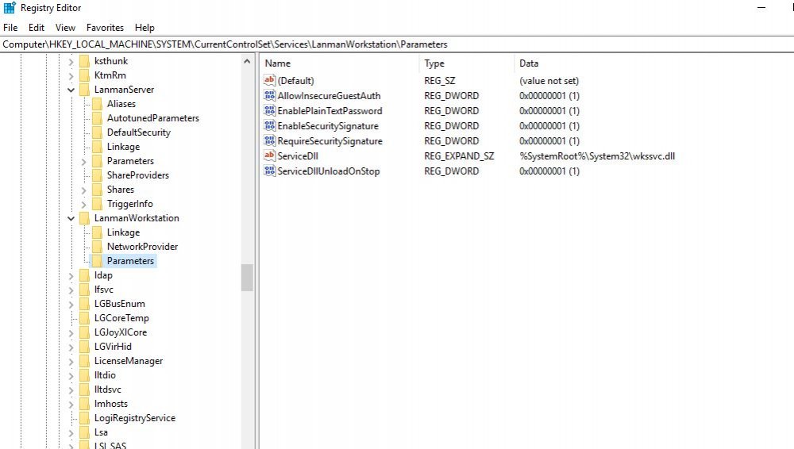Click the AllowInsecureGuestAuth DWORD icon
Viewport: 794px width, 449px height.
269,95
